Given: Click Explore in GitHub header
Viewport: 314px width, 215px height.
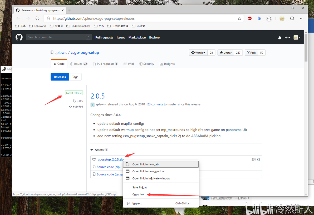Looking at the screenshot, I should (x=154, y=38).
